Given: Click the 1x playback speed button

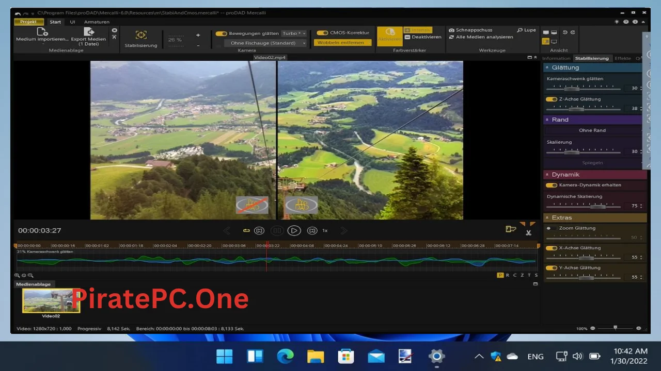Looking at the screenshot, I should click(325, 231).
